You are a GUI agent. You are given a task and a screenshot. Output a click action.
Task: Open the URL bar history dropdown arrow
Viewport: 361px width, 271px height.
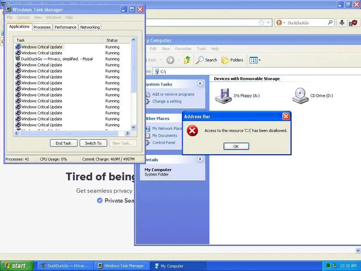(268, 23)
